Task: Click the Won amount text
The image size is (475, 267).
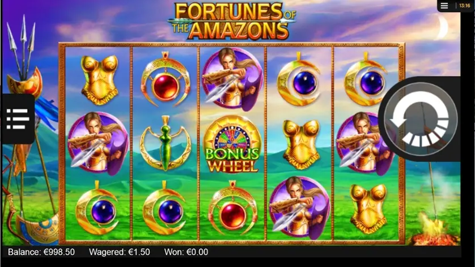Action: (x=186, y=252)
